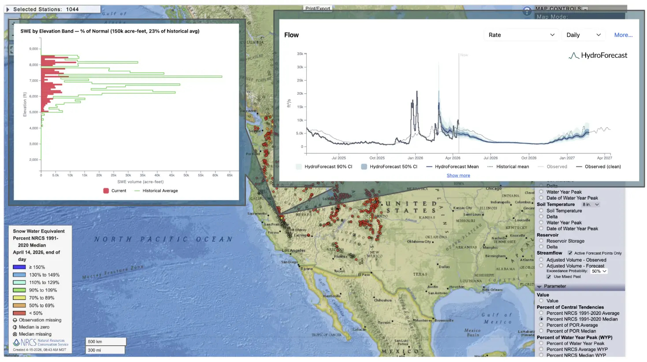Select Percent NRCS 1991-2020 Average

(541, 313)
